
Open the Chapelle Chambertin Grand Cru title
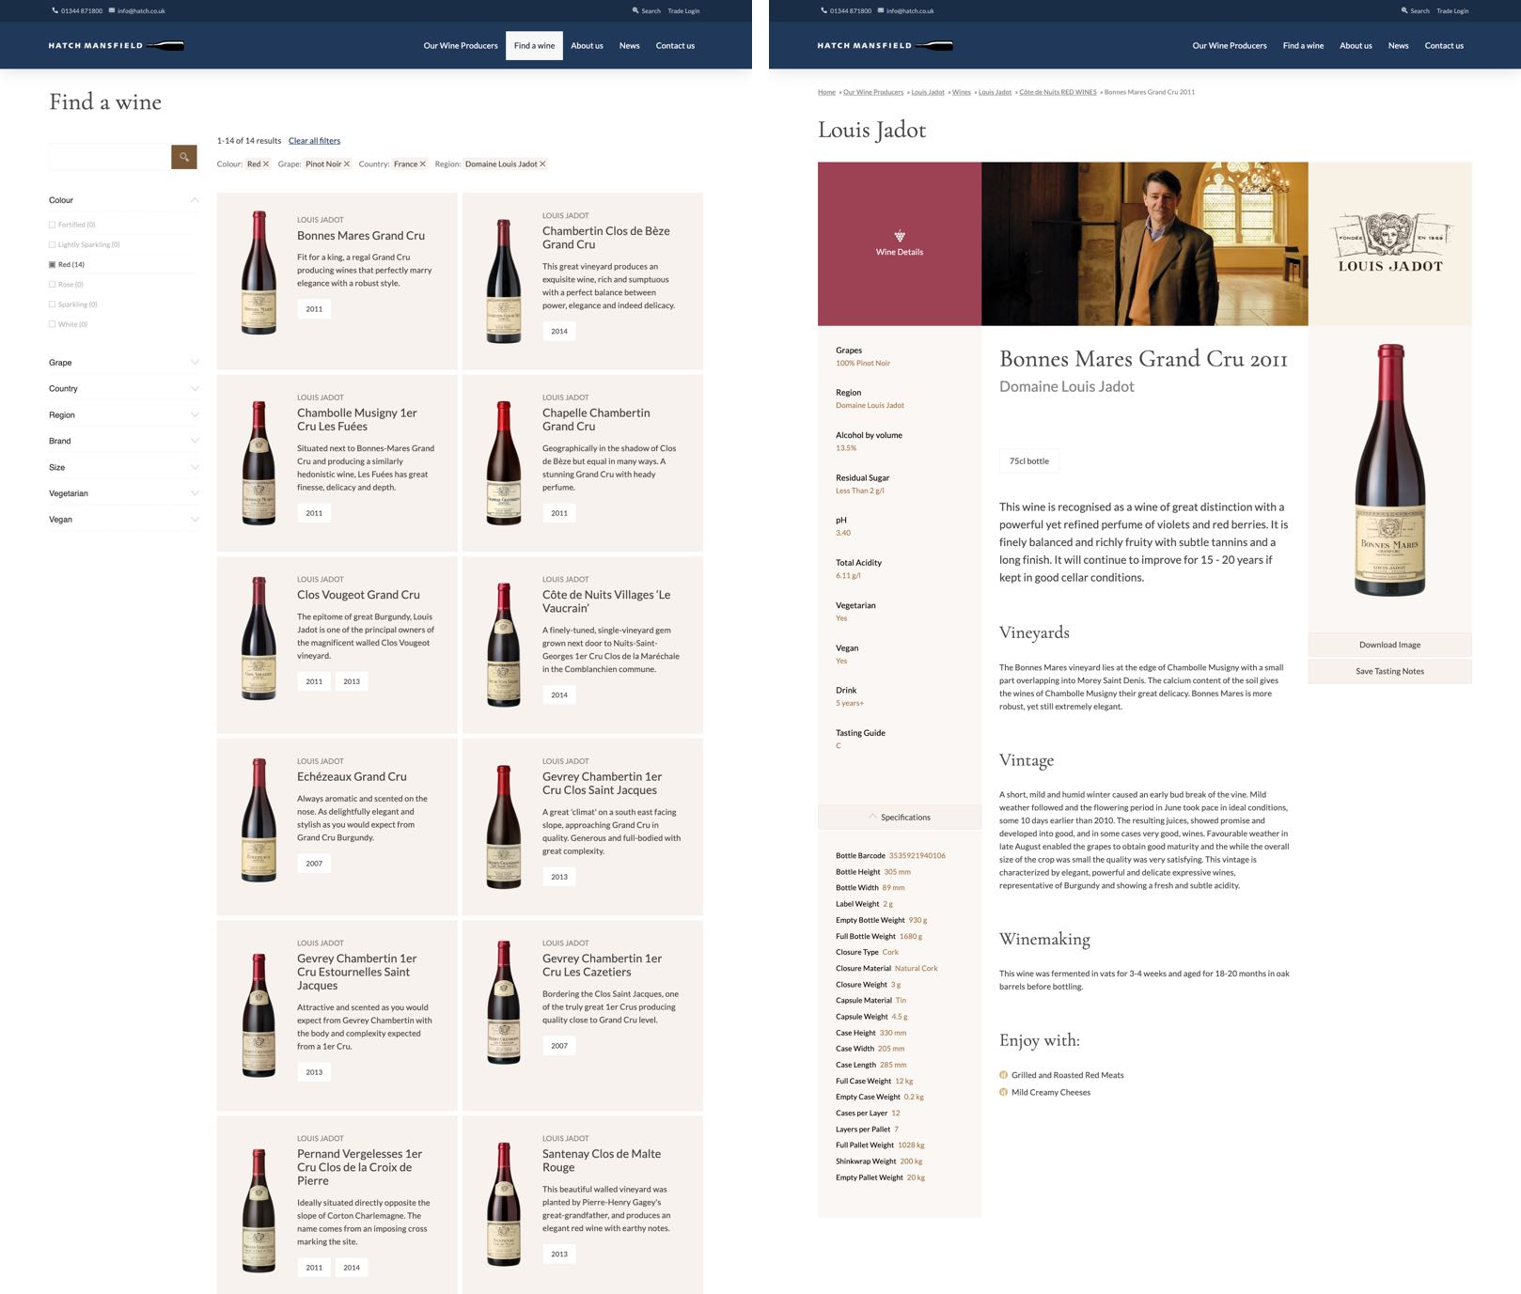point(596,419)
